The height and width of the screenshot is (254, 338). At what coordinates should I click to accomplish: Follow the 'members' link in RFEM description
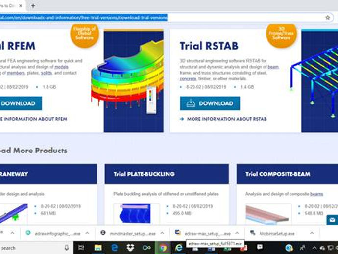[16, 73]
